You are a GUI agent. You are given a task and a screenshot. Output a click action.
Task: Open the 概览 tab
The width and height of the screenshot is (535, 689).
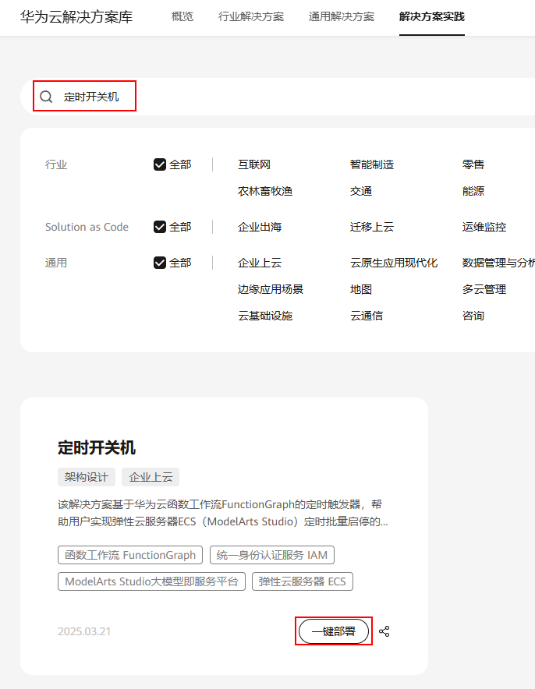point(182,16)
